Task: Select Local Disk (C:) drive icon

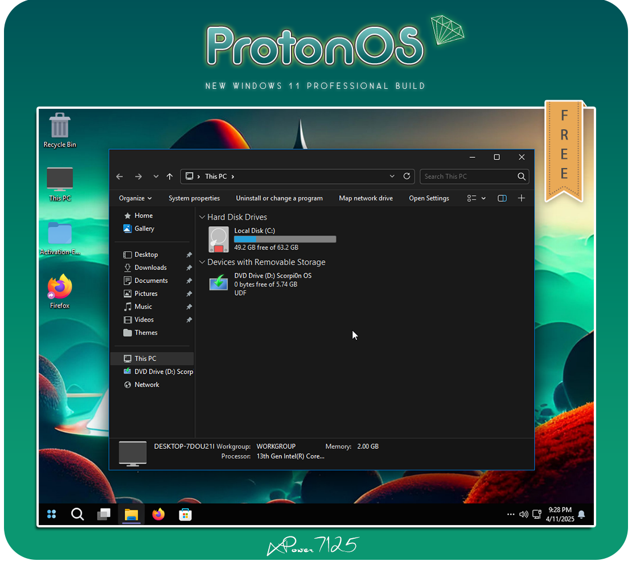Action: (219, 239)
